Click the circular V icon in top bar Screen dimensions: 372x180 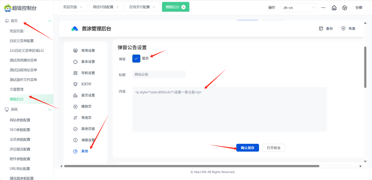pyautogui.click(x=345, y=8)
